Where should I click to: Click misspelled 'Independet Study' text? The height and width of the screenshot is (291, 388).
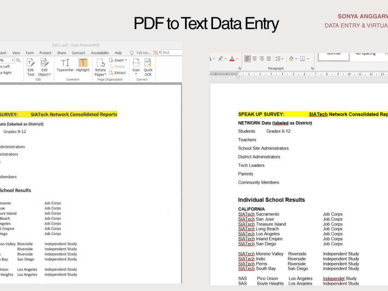pyautogui.click(x=340, y=279)
